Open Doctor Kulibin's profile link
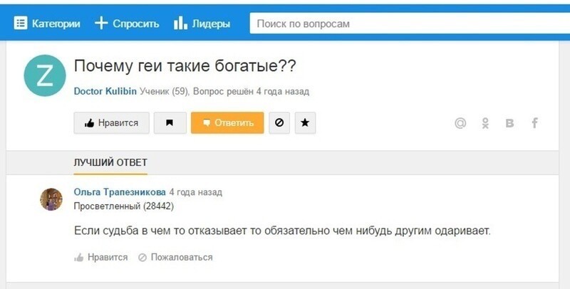The width and height of the screenshot is (570, 289). coord(105,91)
